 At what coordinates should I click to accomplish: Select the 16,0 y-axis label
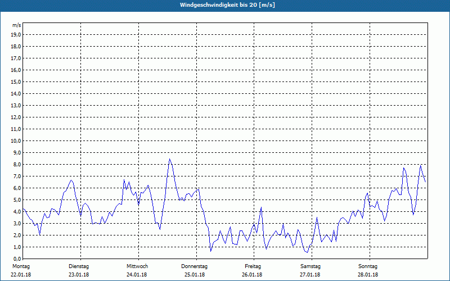pos(16,70)
